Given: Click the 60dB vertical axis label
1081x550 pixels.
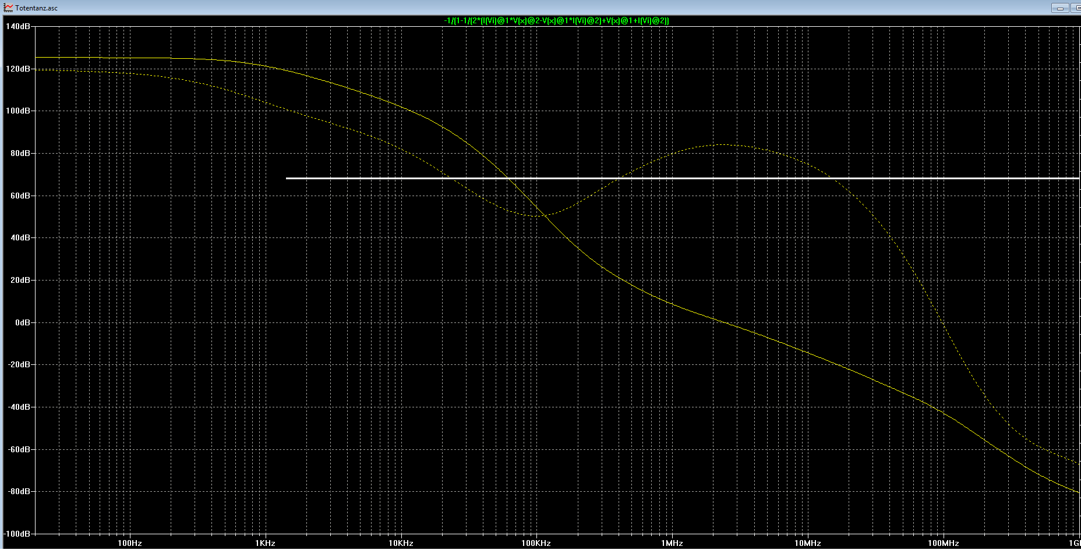Looking at the screenshot, I should [20, 196].
